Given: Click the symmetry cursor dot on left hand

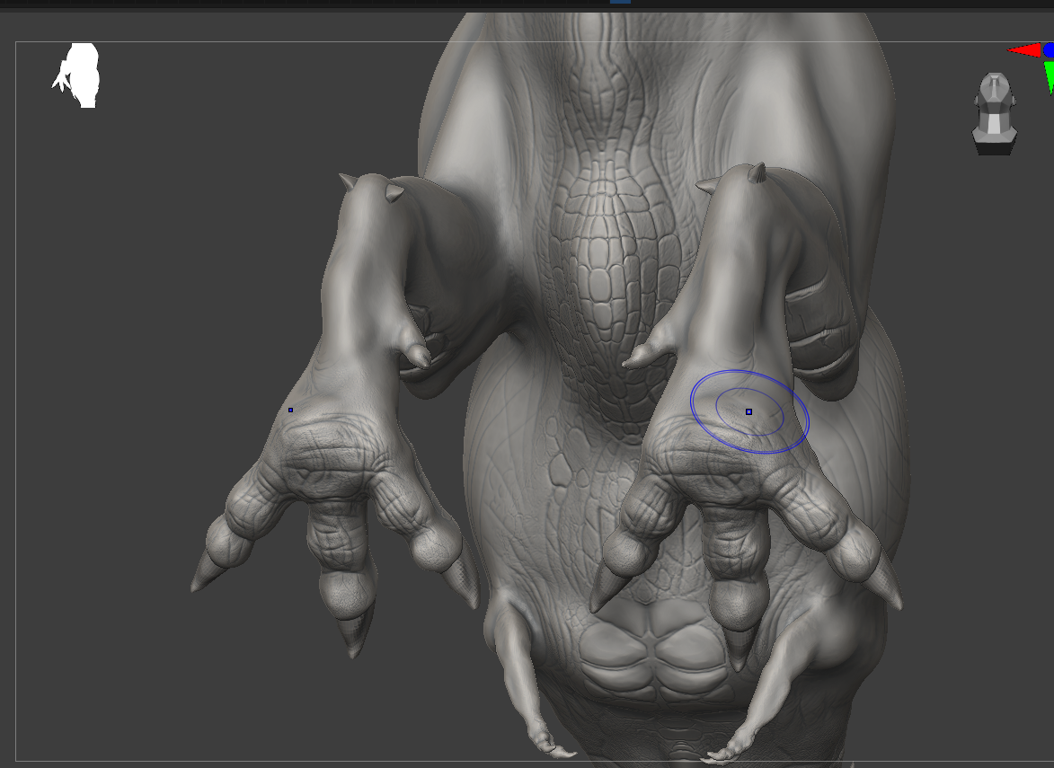Looking at the screenshot, I should pyautogui.click(x=290, y=410).
